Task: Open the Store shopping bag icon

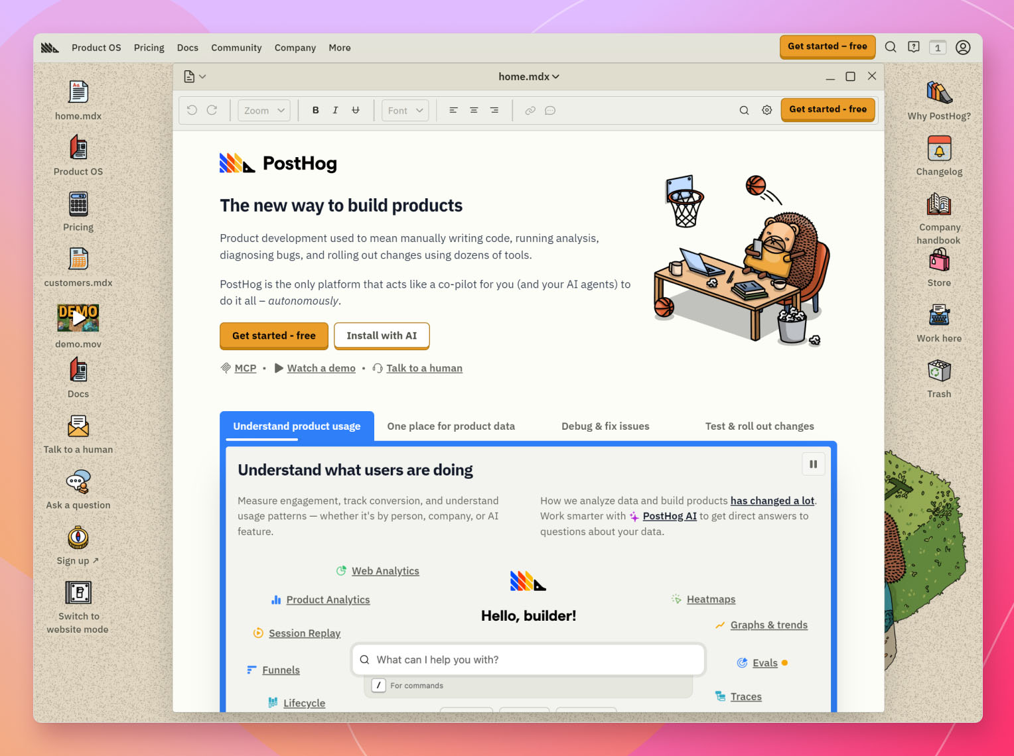Action: point(939,259)
